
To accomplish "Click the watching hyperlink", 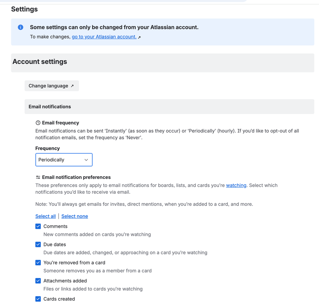I will 236,185.
